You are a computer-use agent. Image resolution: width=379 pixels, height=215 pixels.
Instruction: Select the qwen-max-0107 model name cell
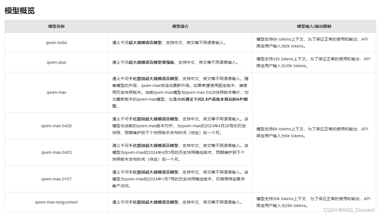click(56, 179)
